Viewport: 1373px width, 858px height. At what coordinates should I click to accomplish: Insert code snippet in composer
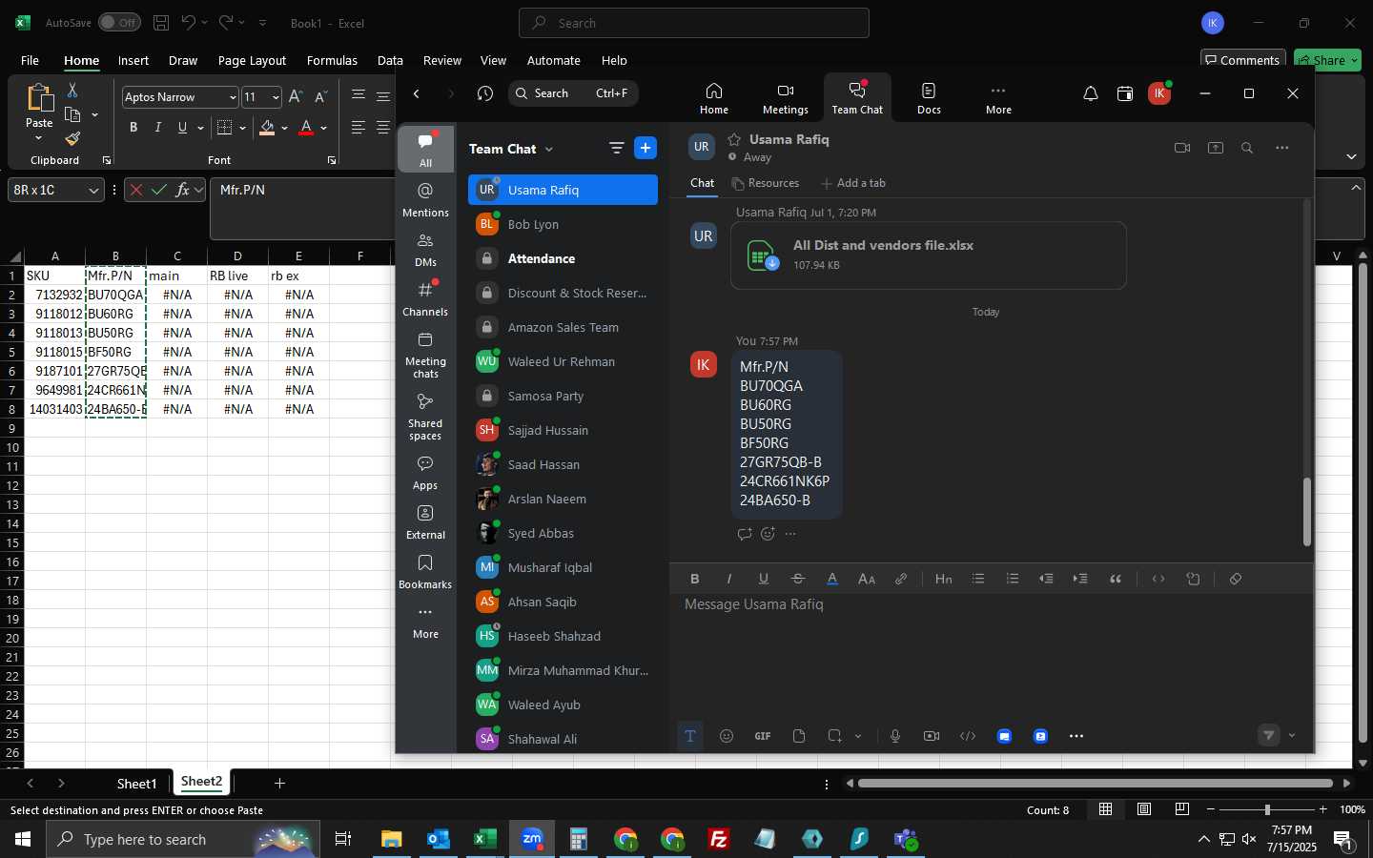[968, 736]
